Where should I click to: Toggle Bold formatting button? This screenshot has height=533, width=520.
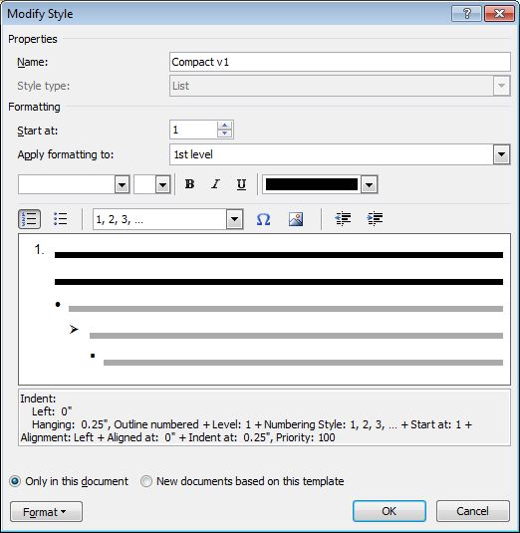(x=189, y=184)
